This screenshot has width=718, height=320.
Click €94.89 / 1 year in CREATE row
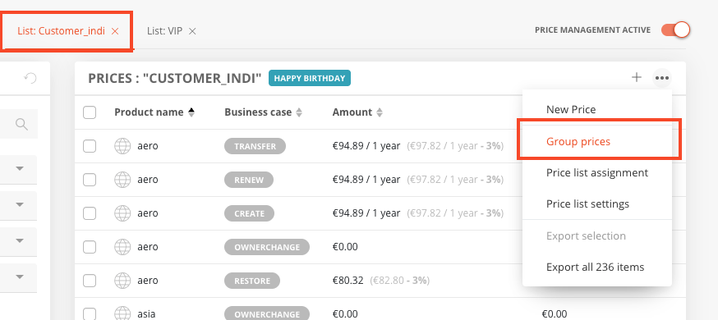366,213
